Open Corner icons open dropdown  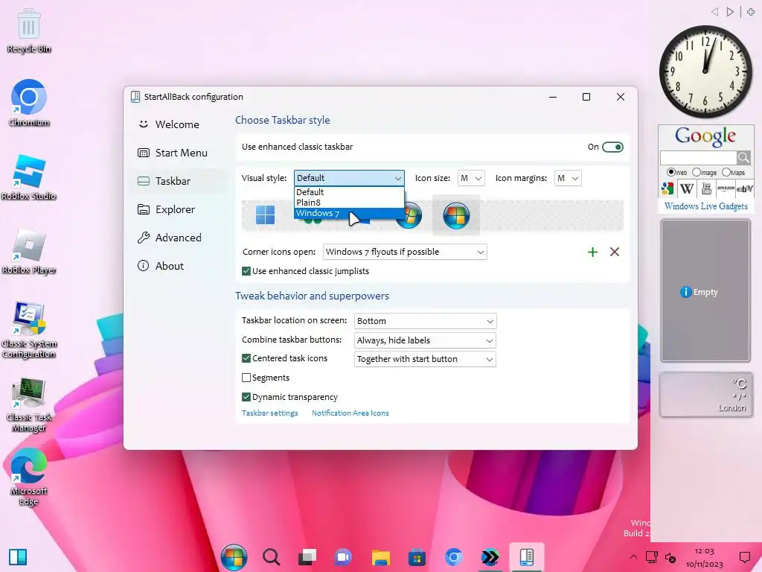(x=405, y=252)
